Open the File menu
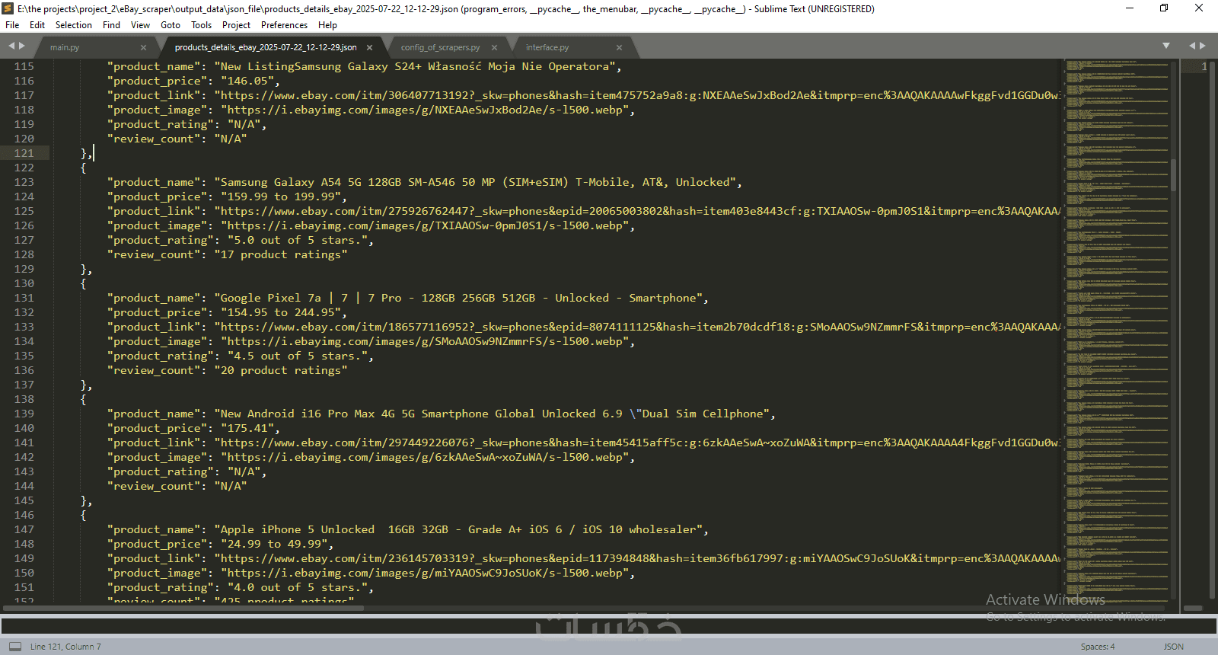Viewport: 1218px width, 655px height. (x=12, y=25)
